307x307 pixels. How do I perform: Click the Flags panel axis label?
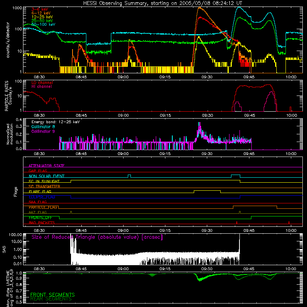pyautogui.click(x=16, y=191)
